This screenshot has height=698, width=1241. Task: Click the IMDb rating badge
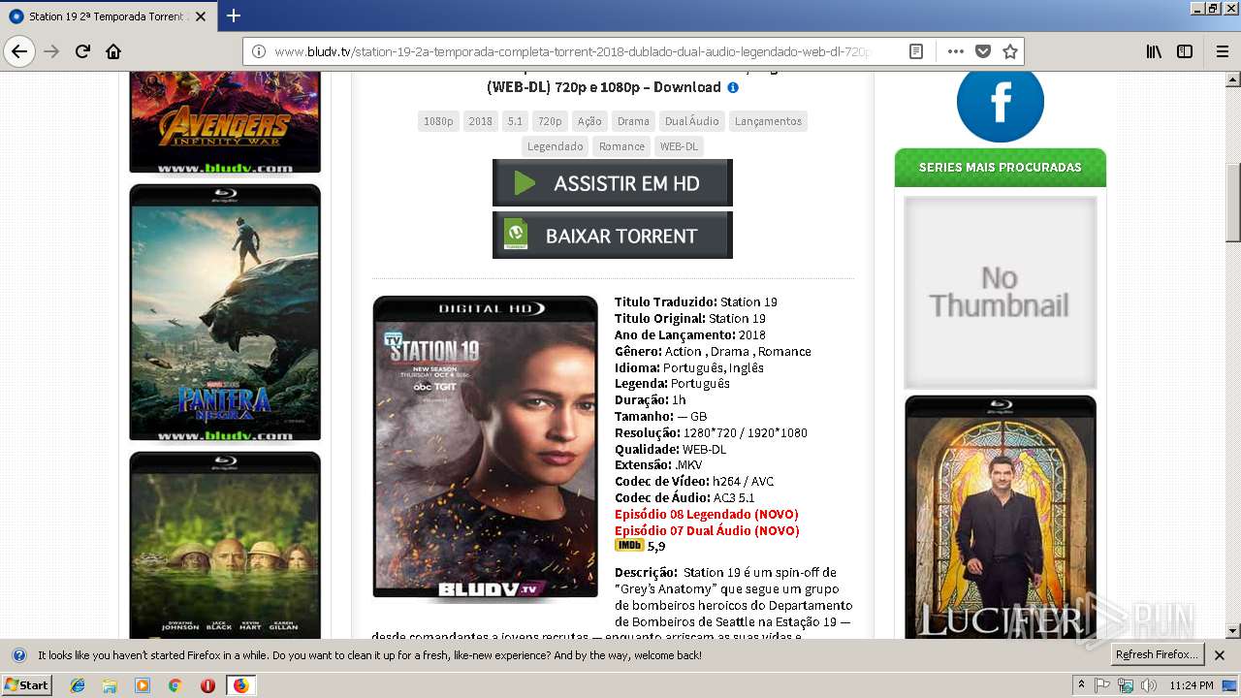(629, 546)
